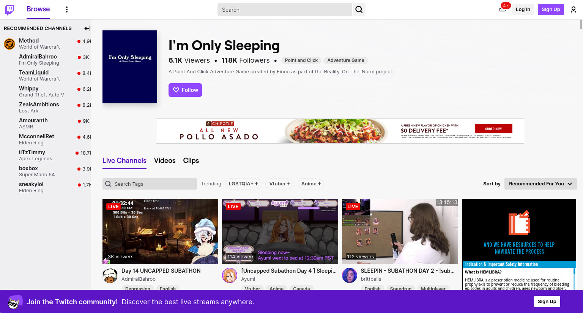The height and width of the screenshot is (313, 583).
Task: Select AdmiralBahroo in recommended channels
Action: pos(46,60)
